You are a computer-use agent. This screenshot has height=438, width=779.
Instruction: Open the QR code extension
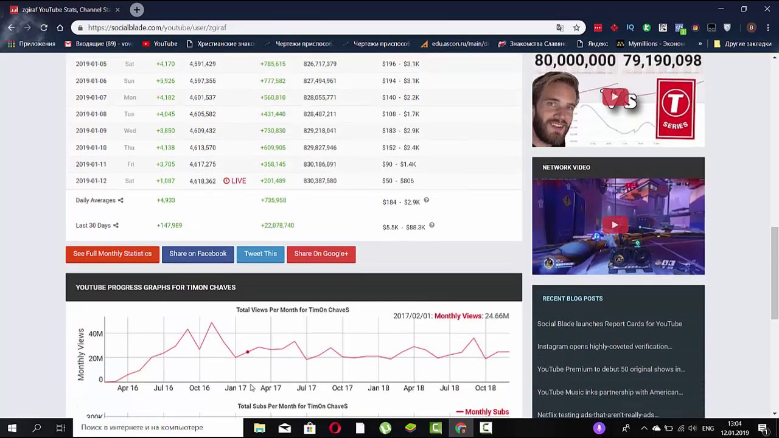click(663, 27)
